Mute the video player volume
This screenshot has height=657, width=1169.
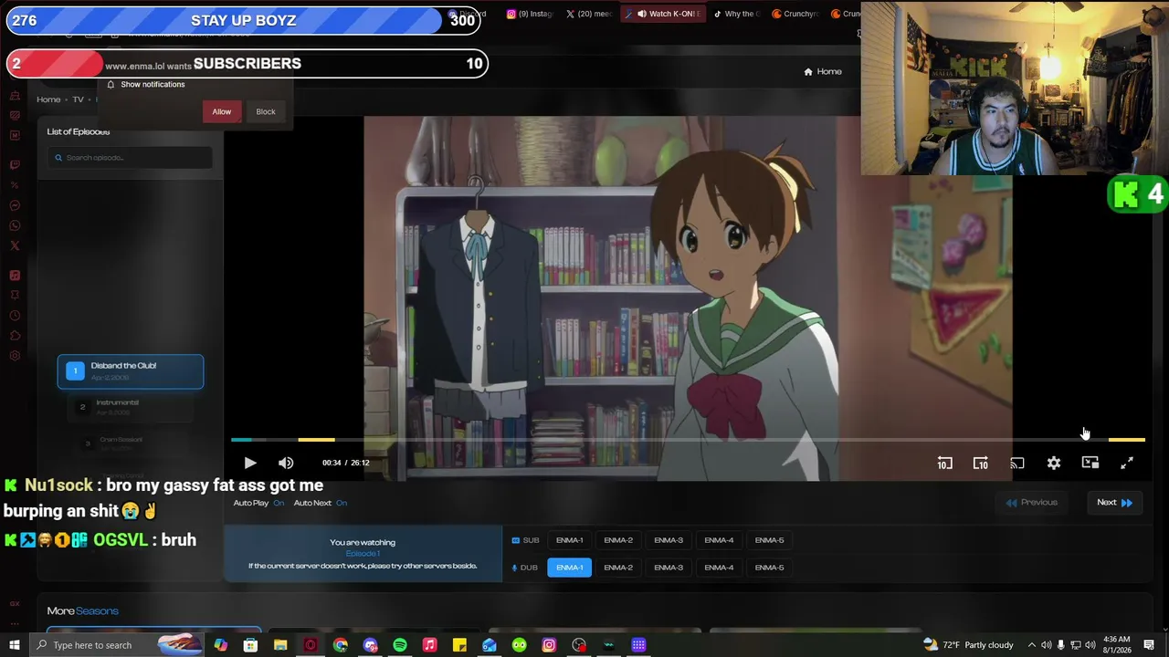coord(286,463)
